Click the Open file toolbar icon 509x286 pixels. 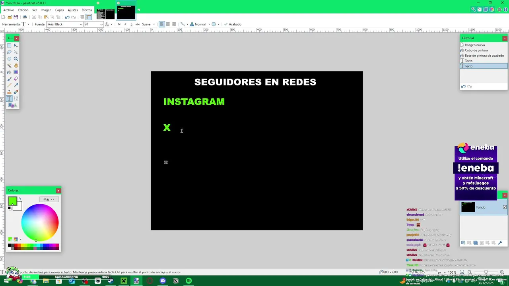tap(10, 17)
